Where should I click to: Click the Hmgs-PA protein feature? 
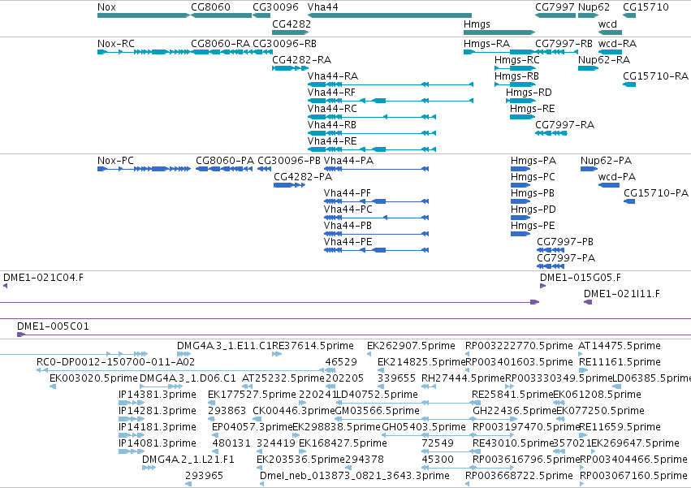520,169
